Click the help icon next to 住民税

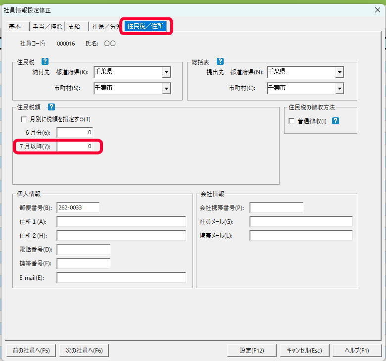click(x=45, y=62)
